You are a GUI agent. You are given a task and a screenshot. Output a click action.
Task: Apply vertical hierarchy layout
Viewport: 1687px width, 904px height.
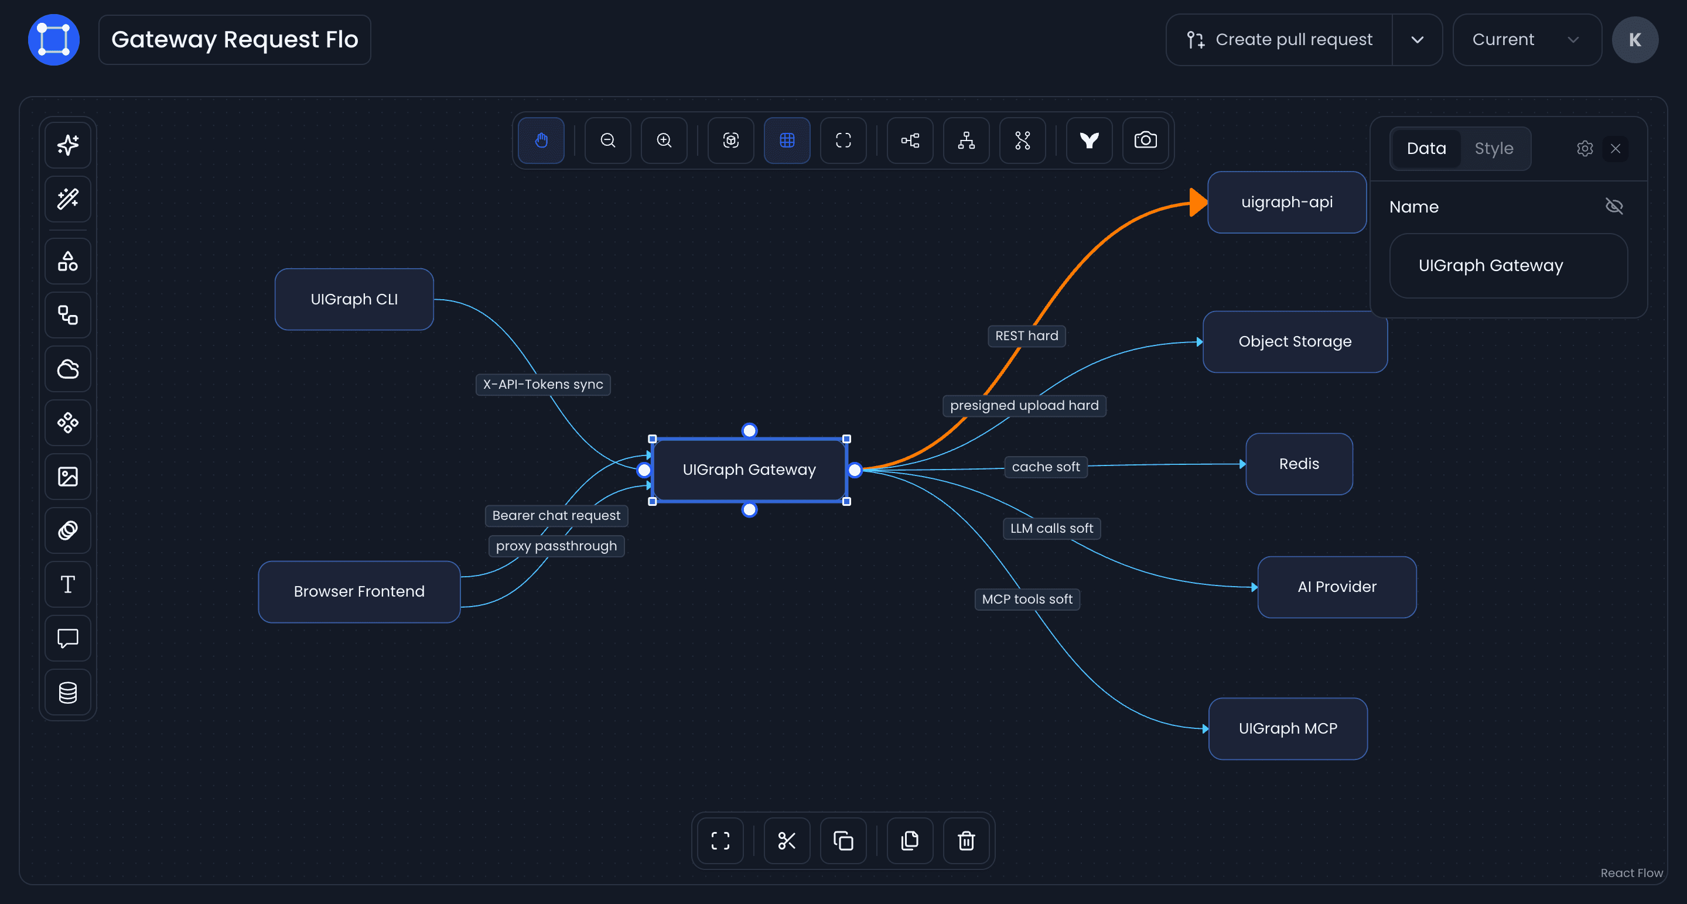pyautogui.click(x=967, y=140)
